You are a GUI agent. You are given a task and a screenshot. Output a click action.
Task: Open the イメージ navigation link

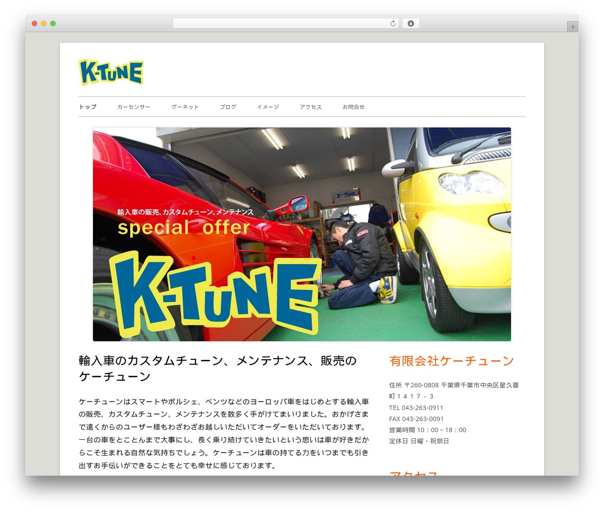click(x=268, y=107)
